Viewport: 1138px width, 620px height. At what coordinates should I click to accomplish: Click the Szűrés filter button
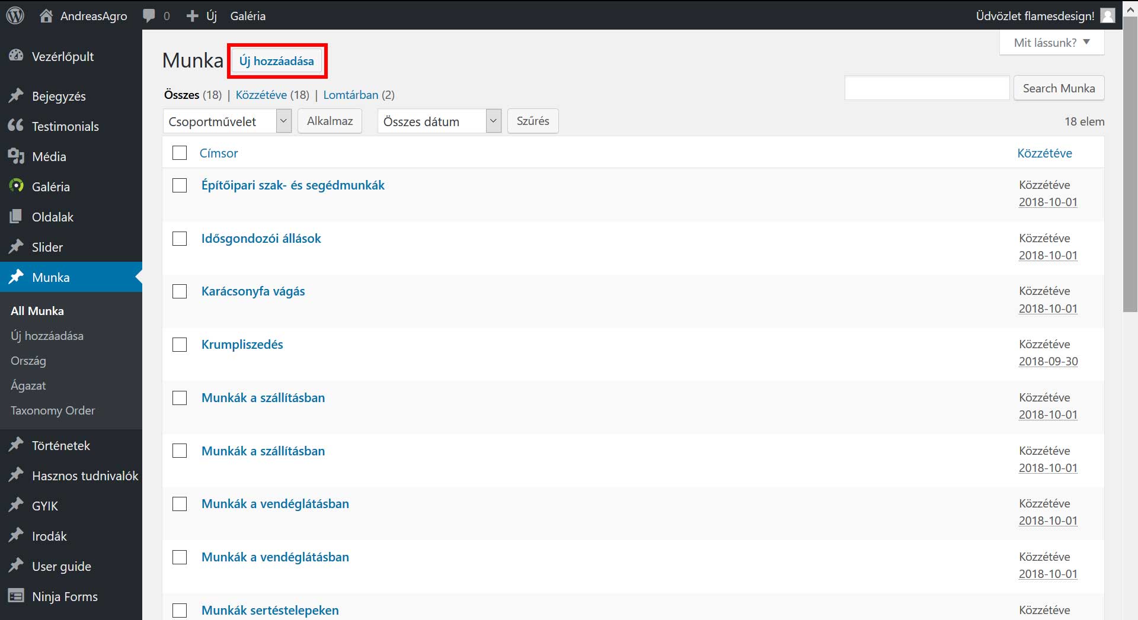click(x=533, y=121)
